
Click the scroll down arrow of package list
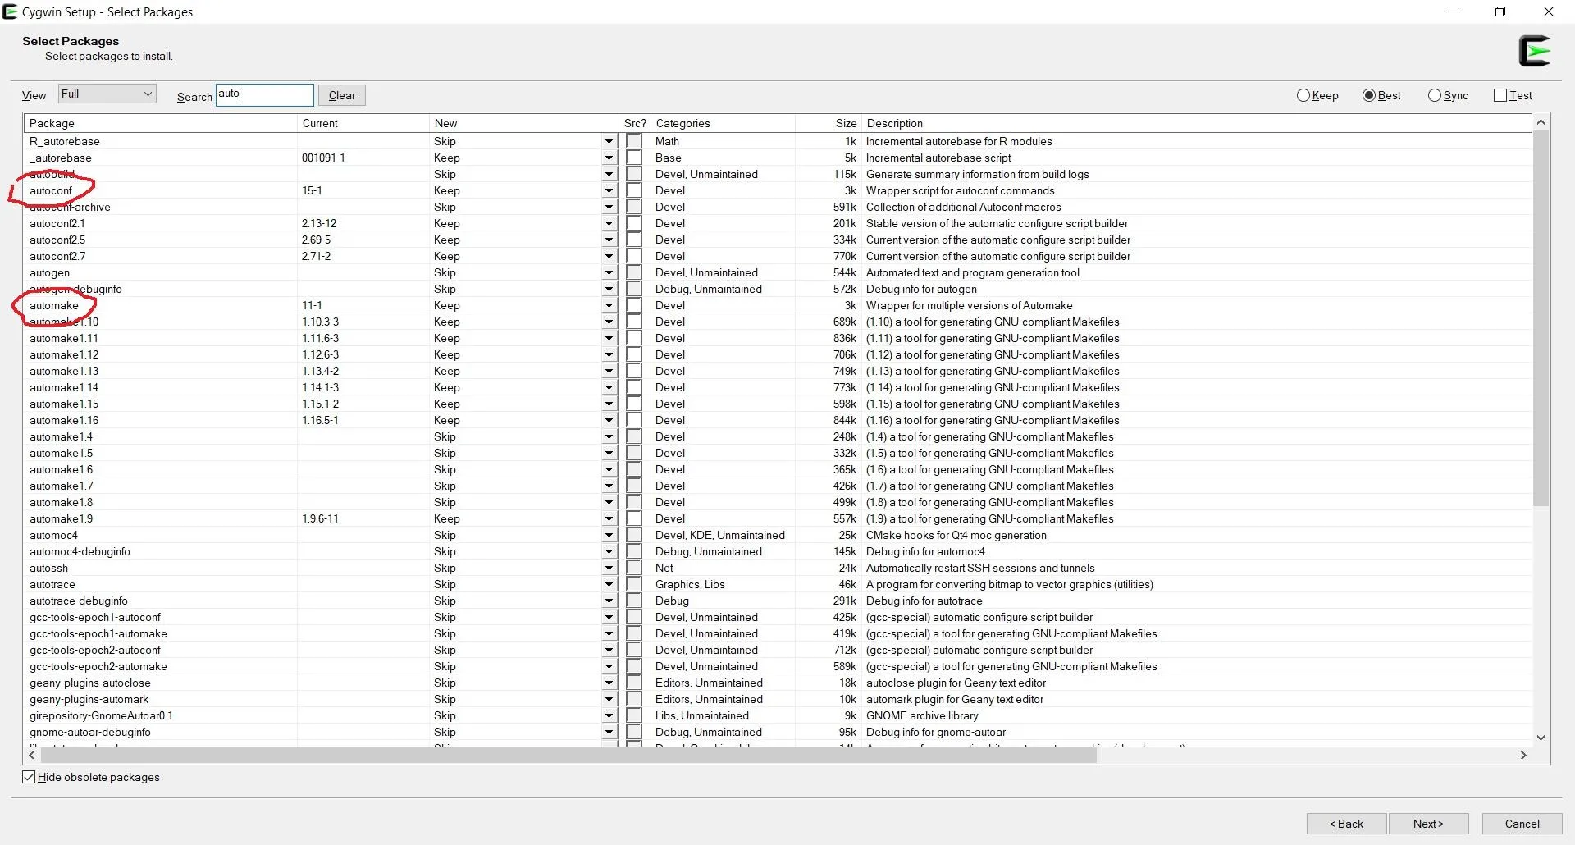(x=1541, y=738)
